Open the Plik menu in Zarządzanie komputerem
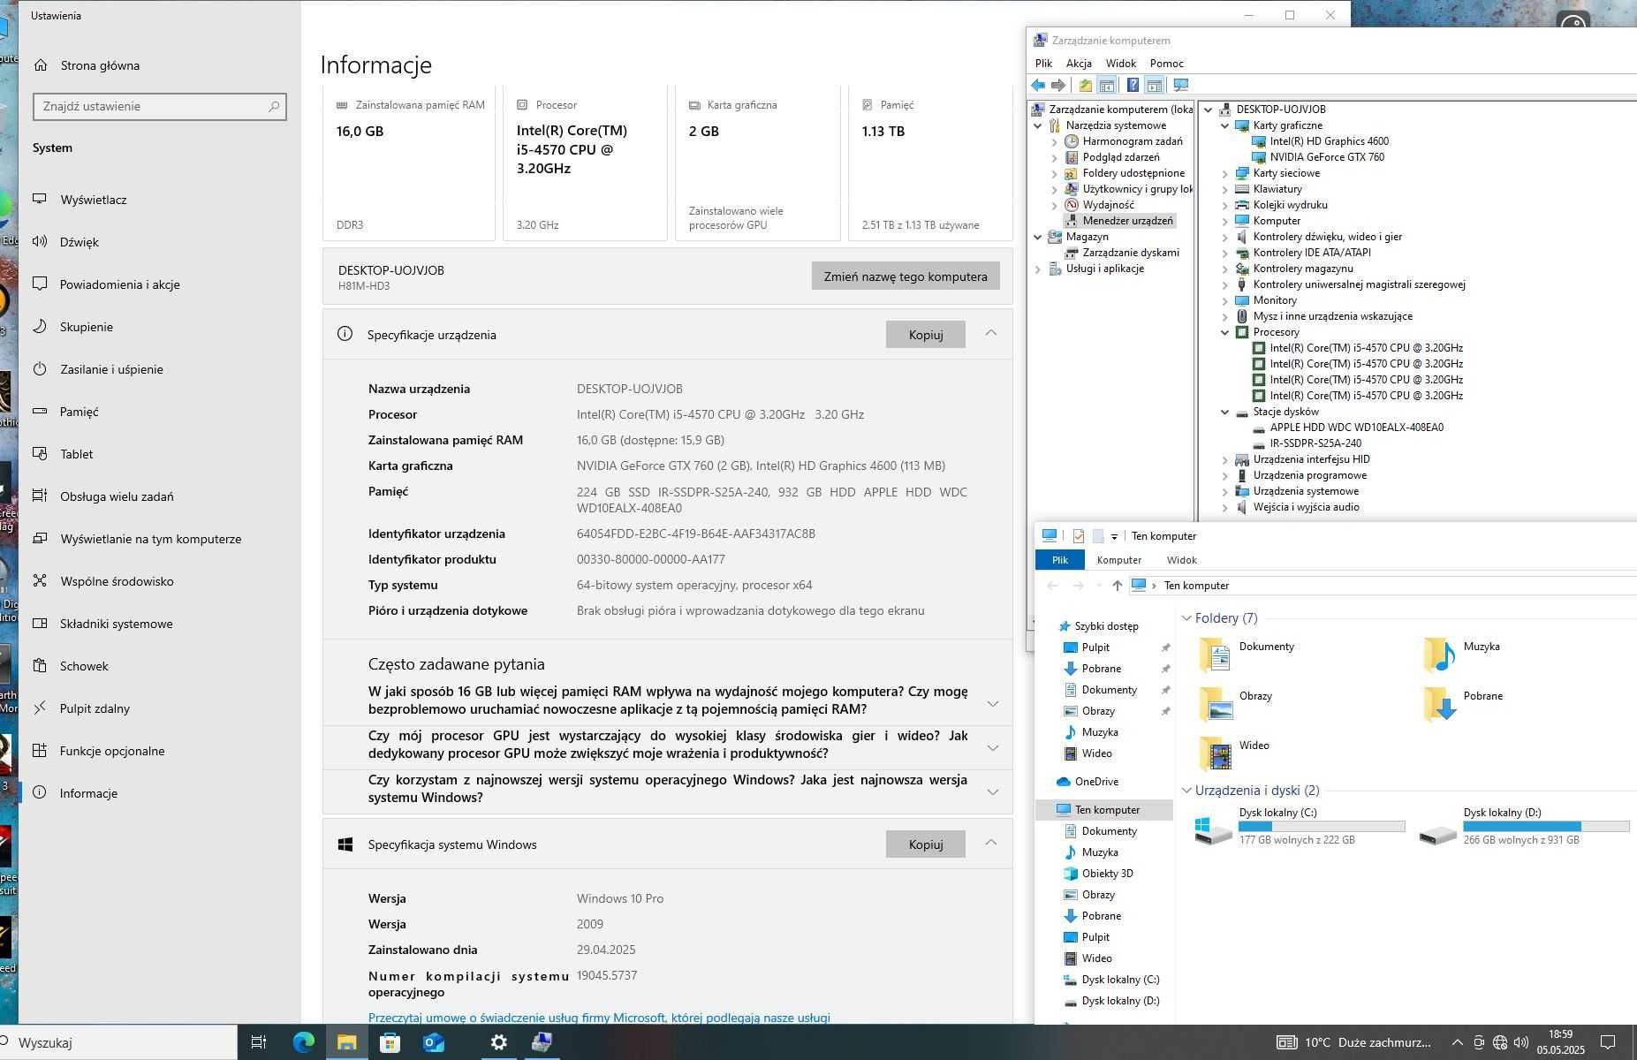This screenshot has height=1060, width=1637. pyautogui.click(x=1043, y=64)
